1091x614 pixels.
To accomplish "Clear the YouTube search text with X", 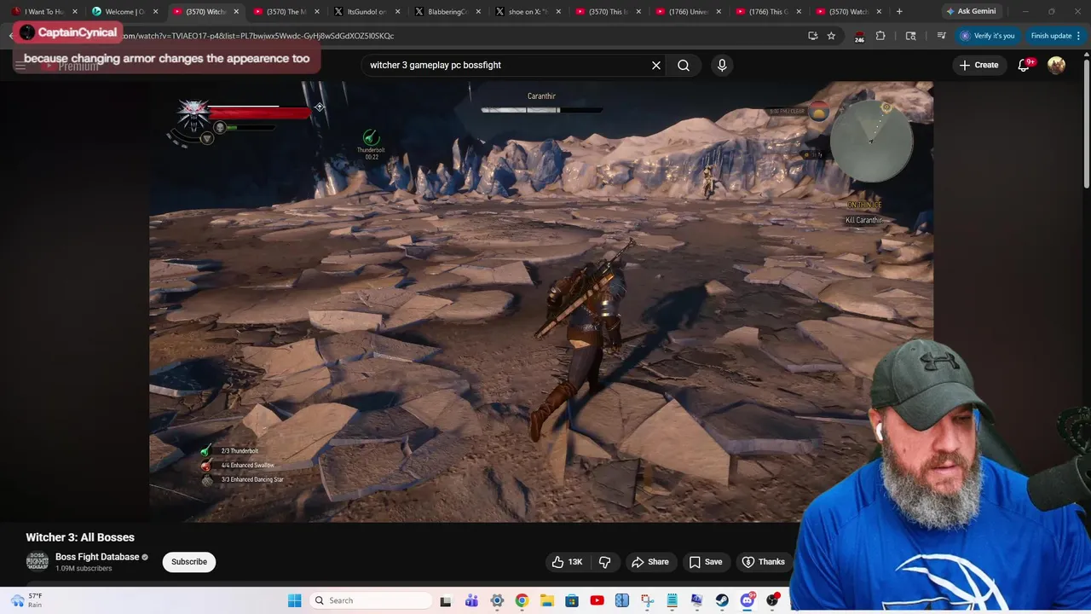I will click(x=656, y=65).
